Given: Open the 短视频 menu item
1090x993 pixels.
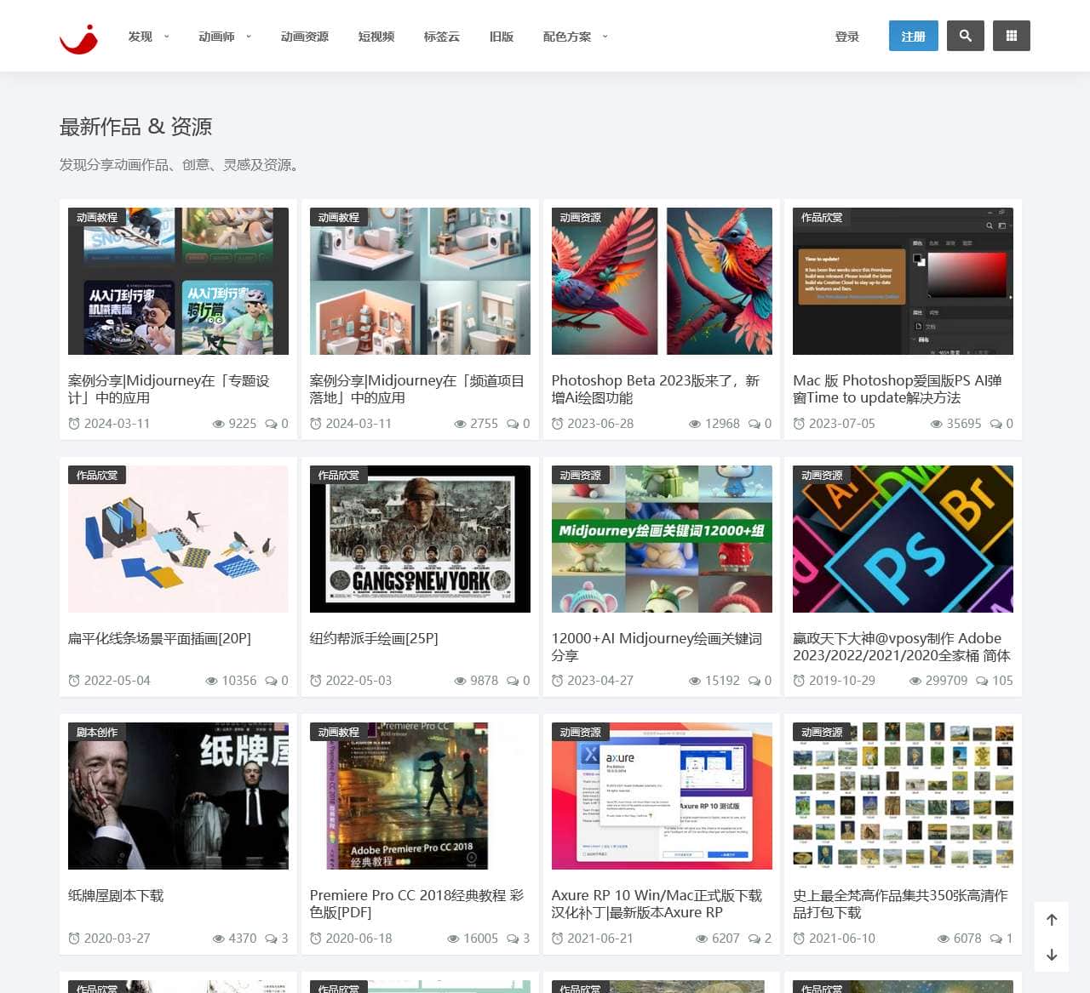Looking at the screenshot, I should tap(376, 37).
